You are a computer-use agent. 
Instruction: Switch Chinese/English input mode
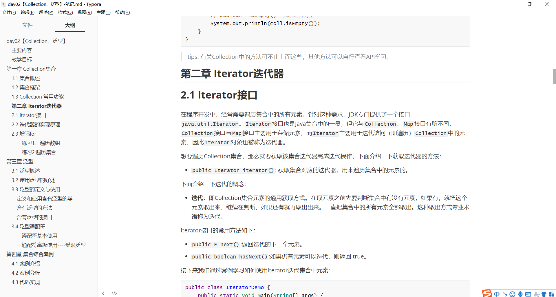coord(497,294)
